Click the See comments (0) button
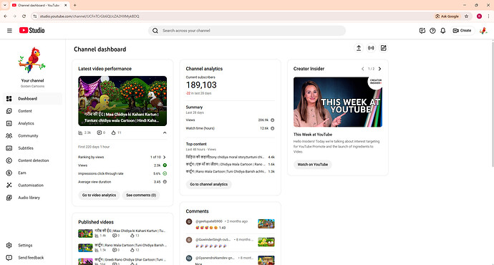494x265 pixels. [141, 195]
